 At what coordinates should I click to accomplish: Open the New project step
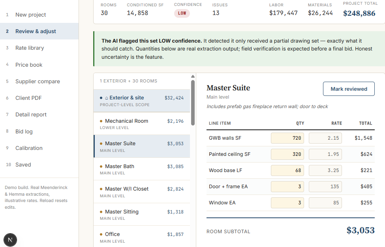click(x=39, y=15)
